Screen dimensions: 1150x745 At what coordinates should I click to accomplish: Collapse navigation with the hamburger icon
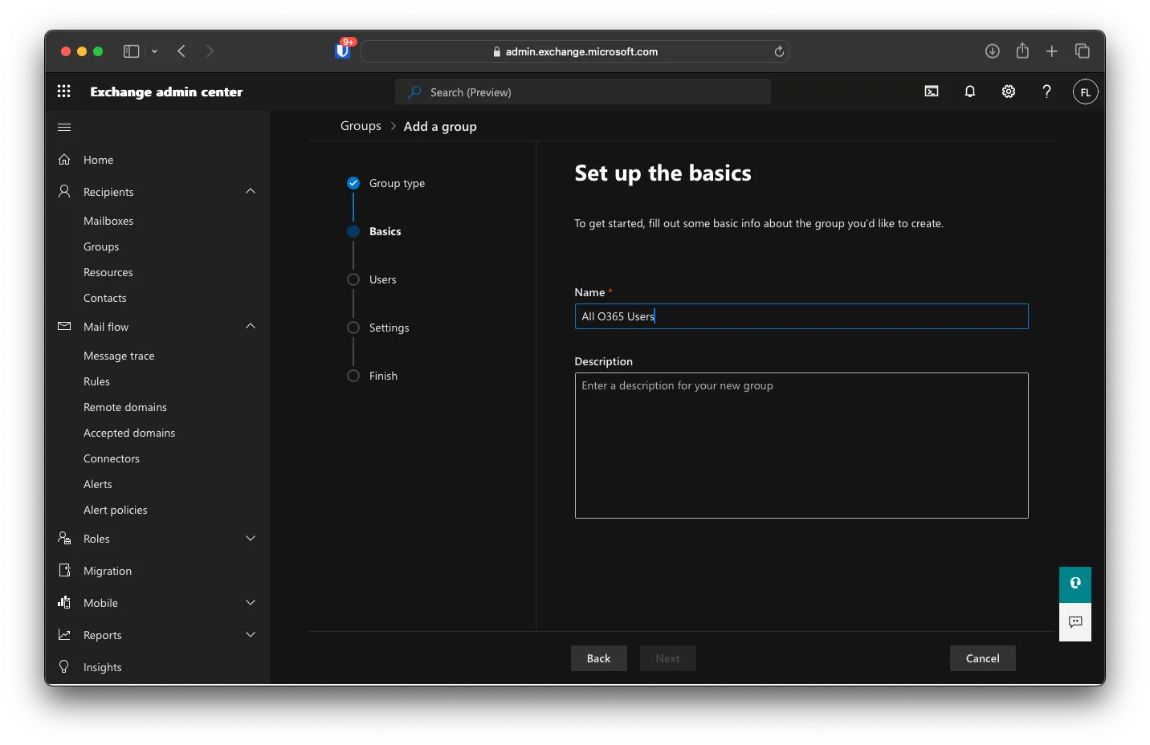pyautogui.click(x=64, y=127)
